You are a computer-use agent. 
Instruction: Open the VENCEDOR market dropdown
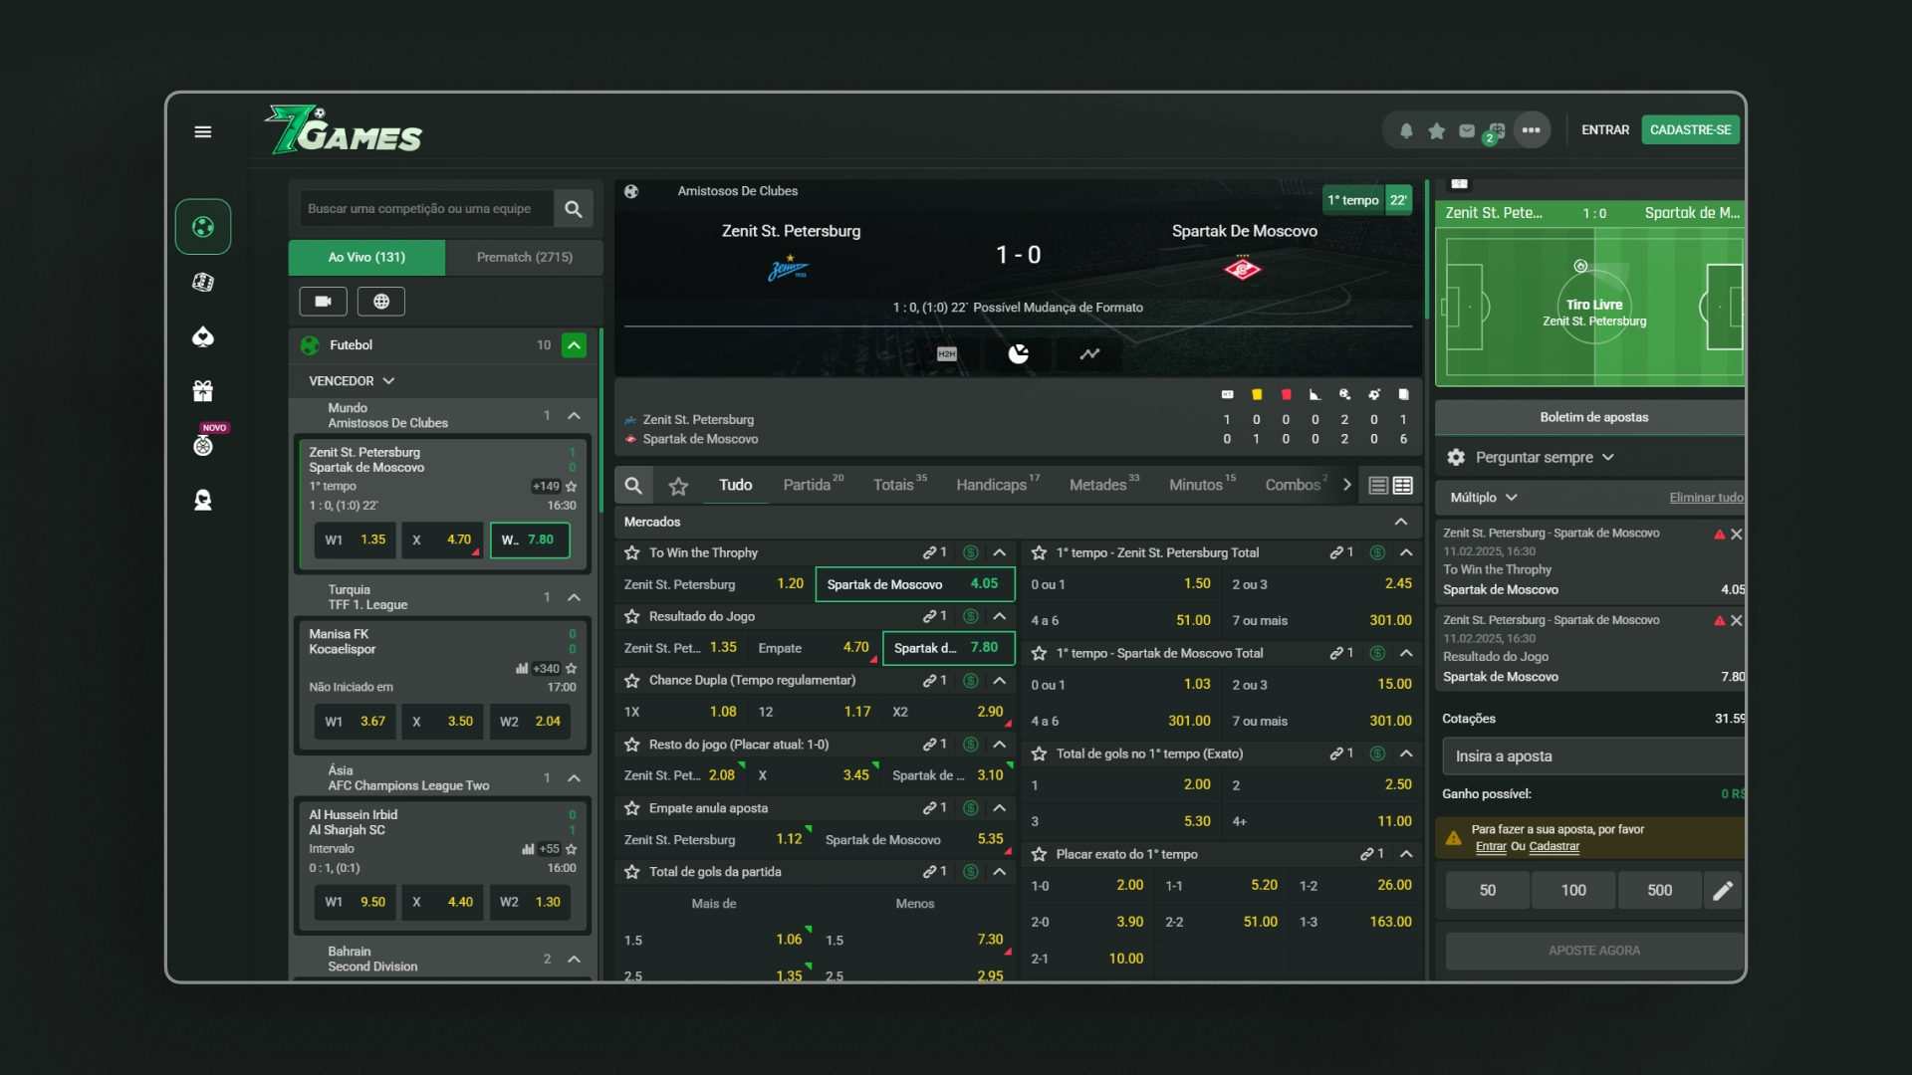click(x=352, y=381)
